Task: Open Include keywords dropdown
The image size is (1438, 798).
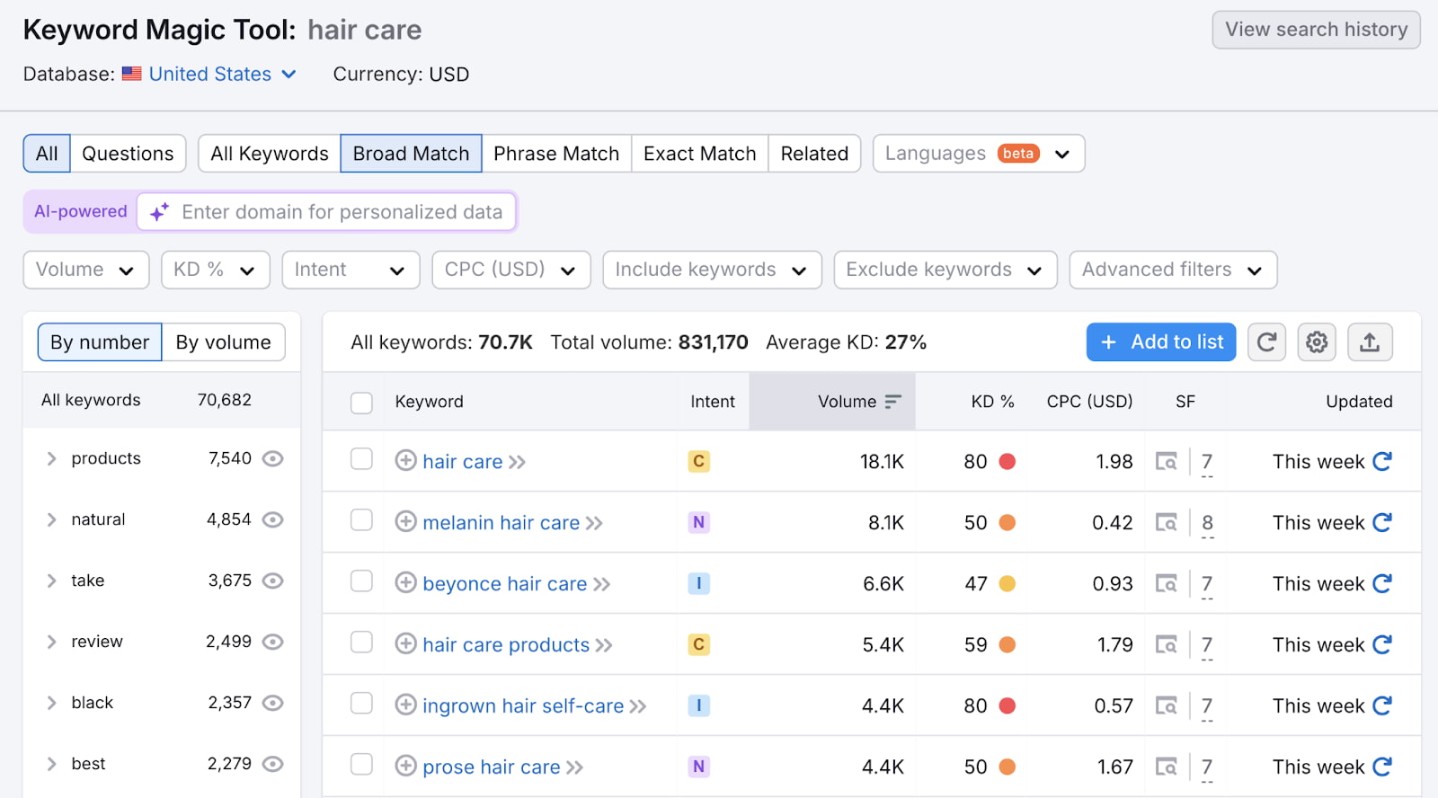Action: click(712, 270)
